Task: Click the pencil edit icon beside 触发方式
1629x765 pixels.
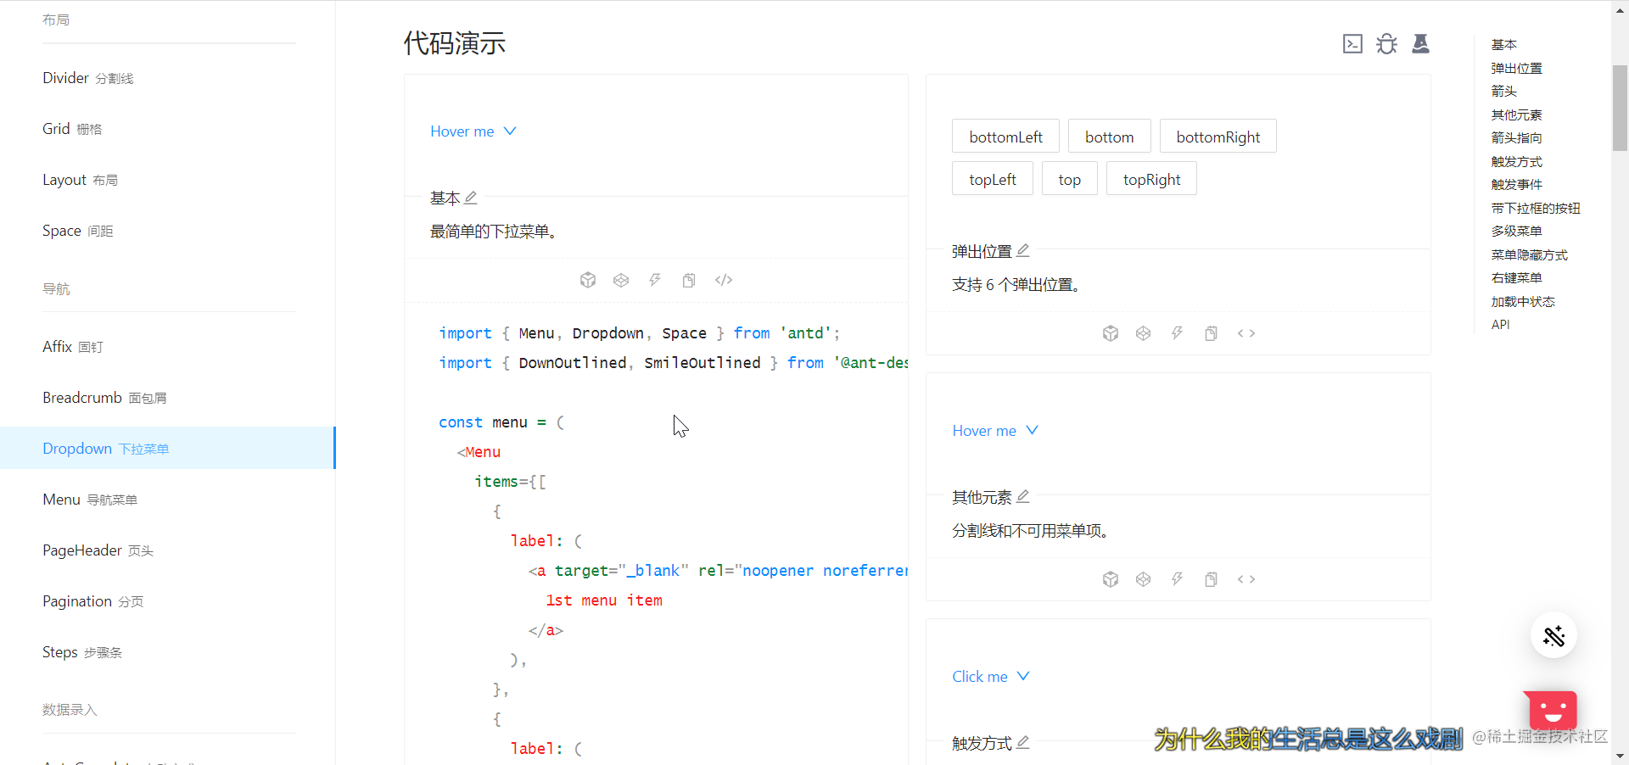Action: click(x=1023, y=742)
